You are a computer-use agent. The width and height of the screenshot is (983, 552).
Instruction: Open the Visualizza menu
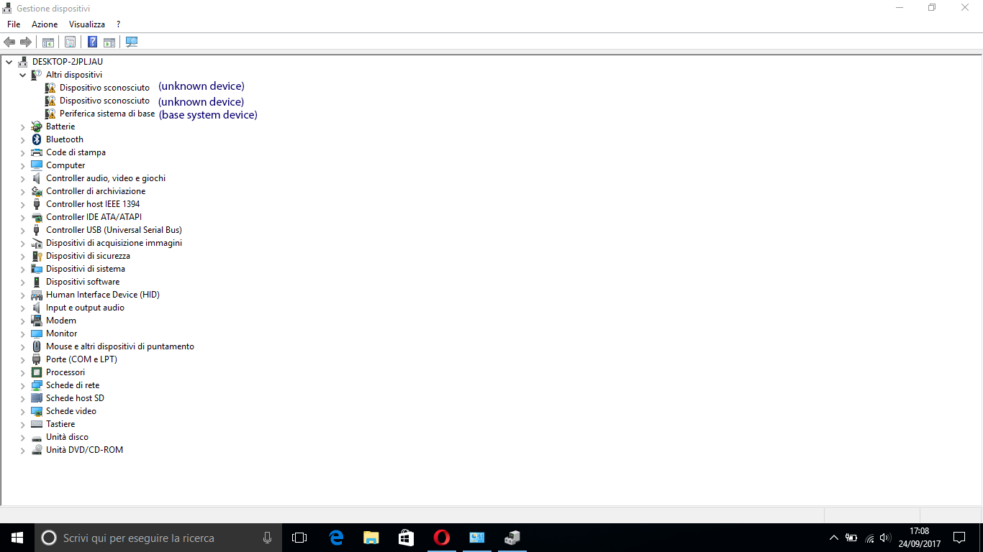(86, 24)
